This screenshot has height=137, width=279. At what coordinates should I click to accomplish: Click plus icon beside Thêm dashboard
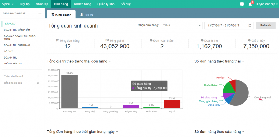point(38,76)
